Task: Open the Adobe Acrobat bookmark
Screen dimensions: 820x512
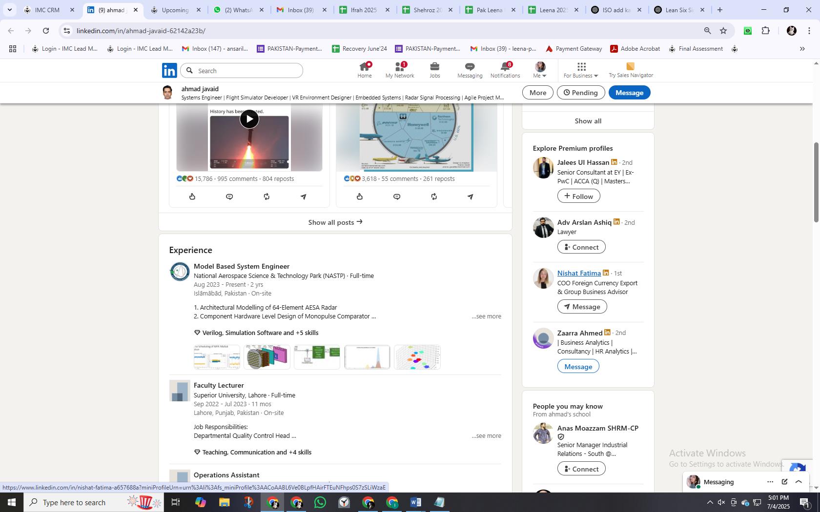Action: [635, 49]
